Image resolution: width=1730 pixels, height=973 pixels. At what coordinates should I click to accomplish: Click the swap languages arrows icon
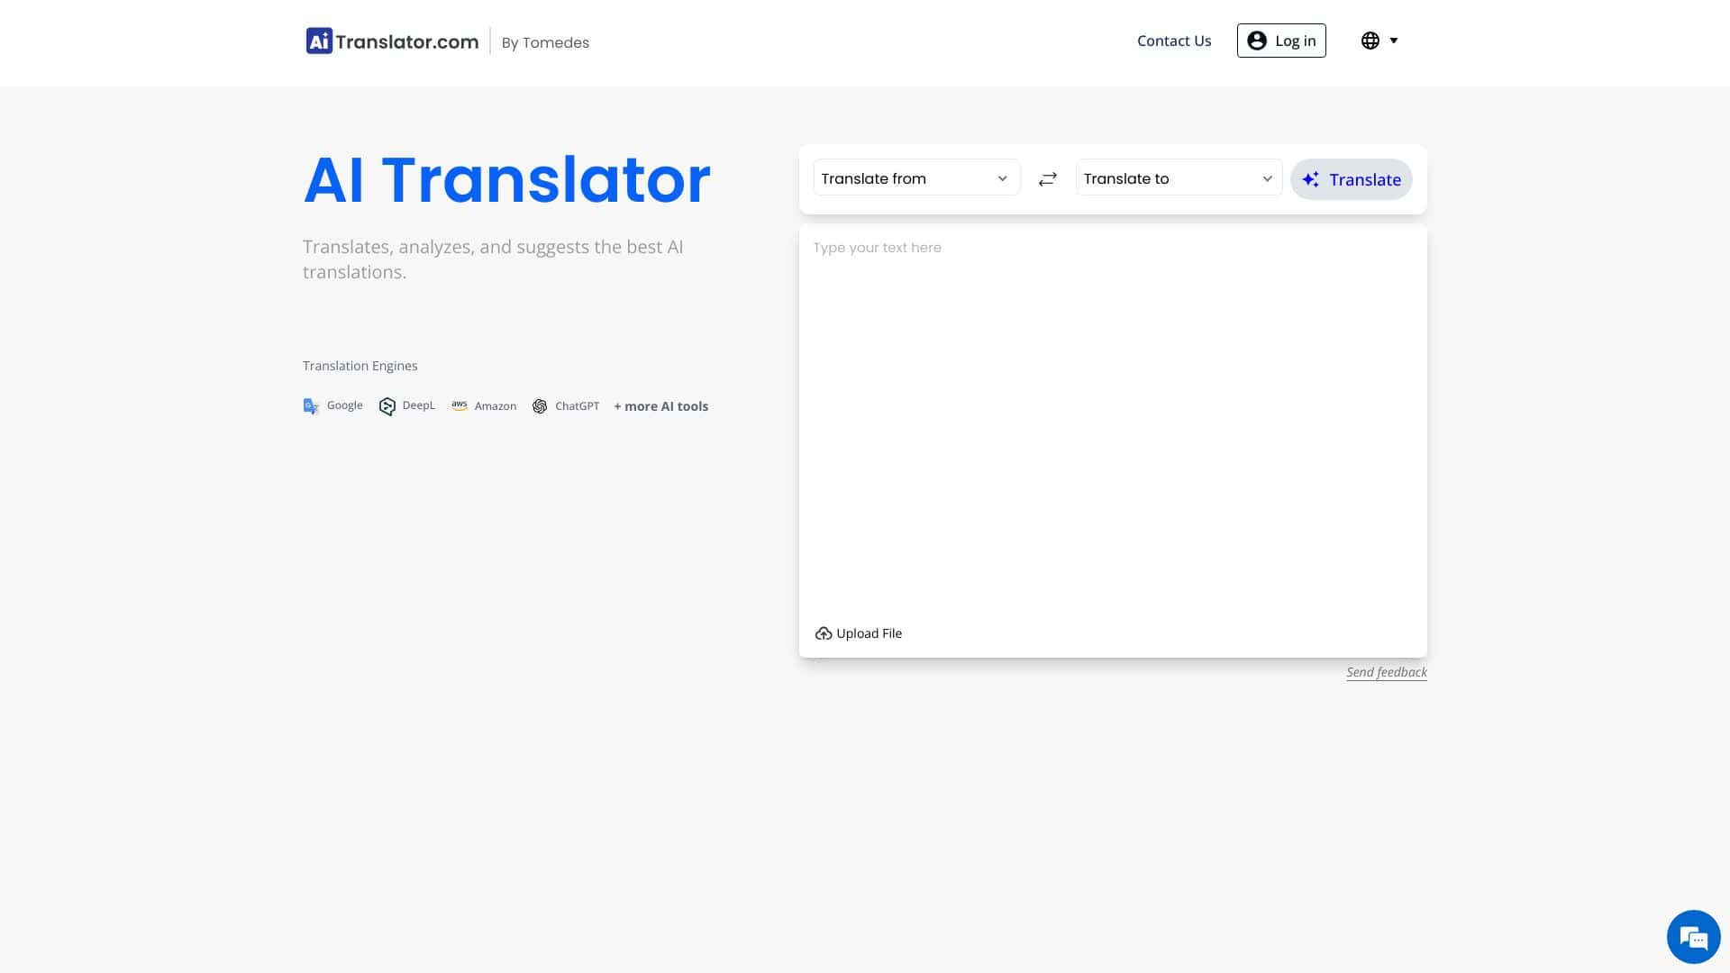(x=1047, y=179)
